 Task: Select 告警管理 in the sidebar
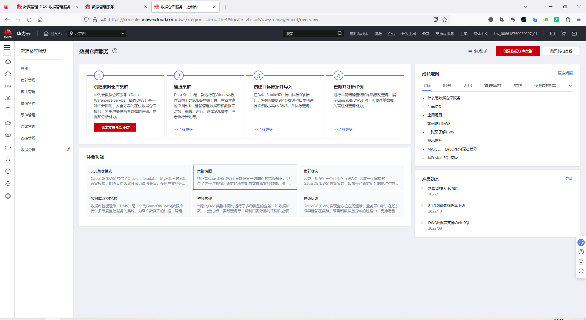(x=28, y=127)
